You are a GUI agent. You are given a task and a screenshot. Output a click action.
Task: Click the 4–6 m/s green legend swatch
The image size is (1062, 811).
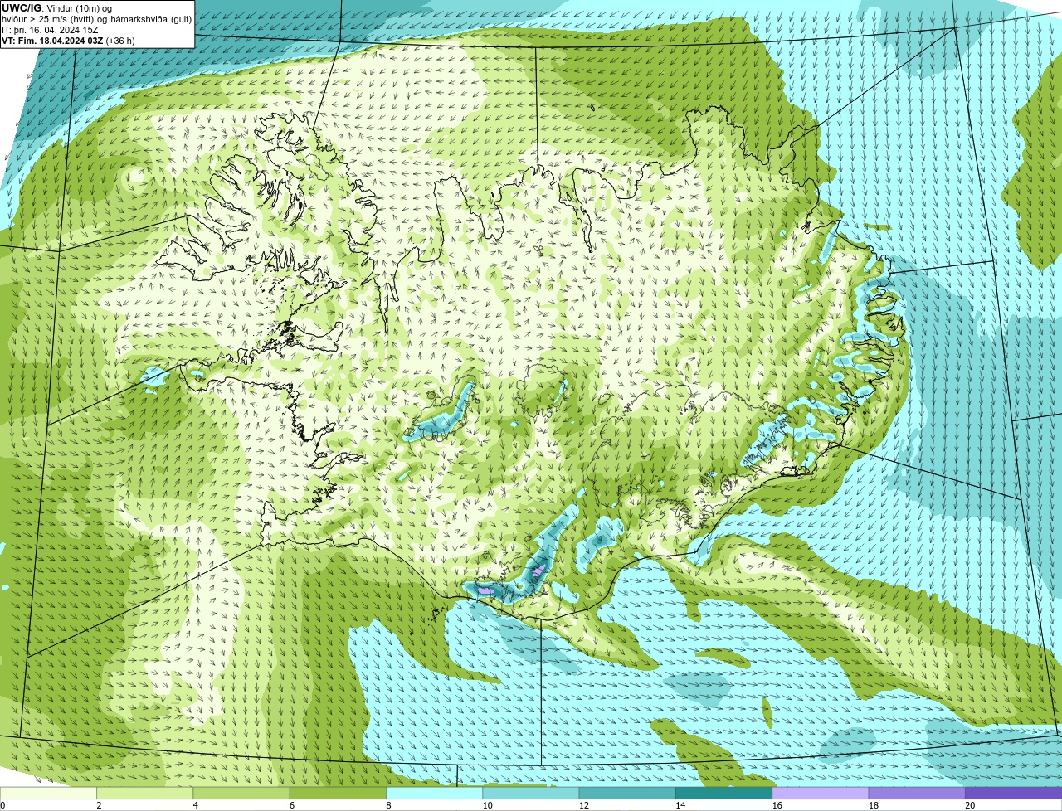pyautogui.click(x=241, y=793)
